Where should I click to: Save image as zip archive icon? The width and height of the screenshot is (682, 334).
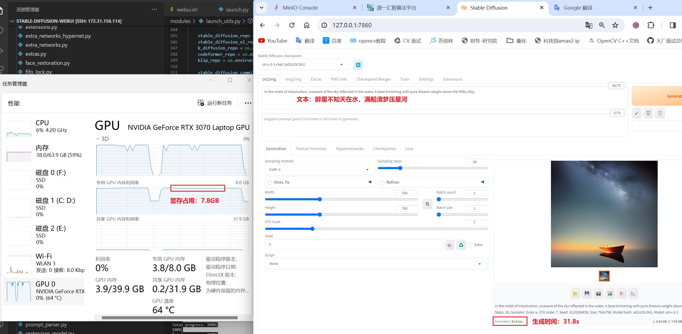(599, 294)
